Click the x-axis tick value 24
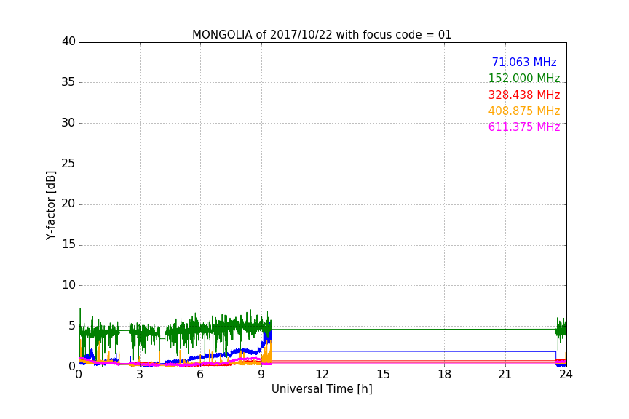This screenshot has height=419, width=629. tap(566, 375)
